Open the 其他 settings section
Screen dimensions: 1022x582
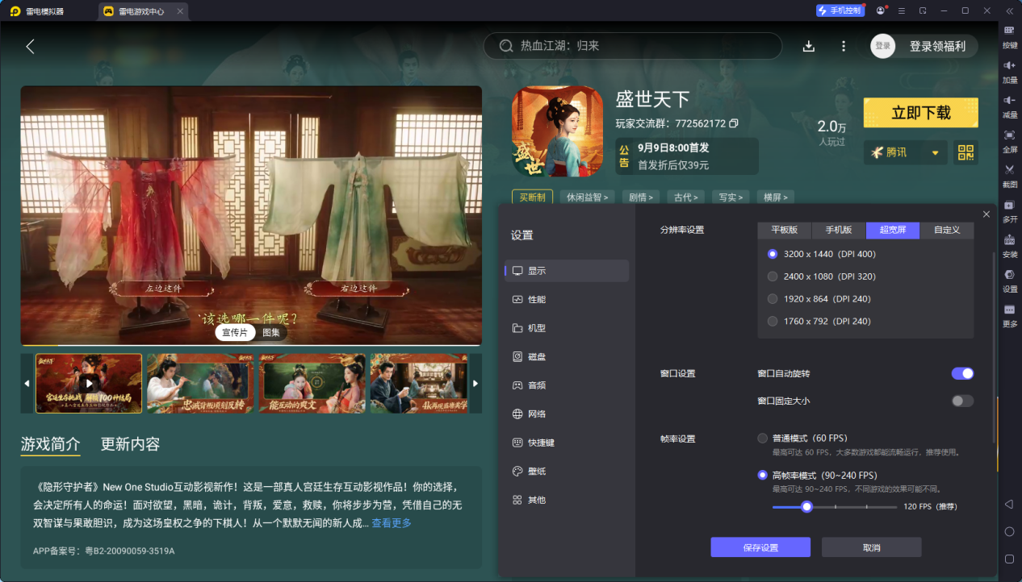tap(567, 500)
